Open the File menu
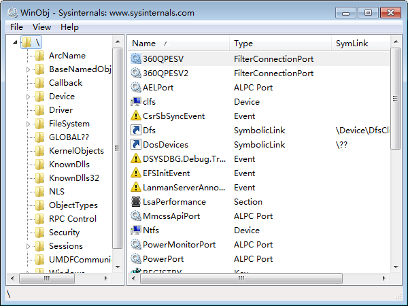Image resolution: width=408 pixels, height=306 pixels. point(16,27)
